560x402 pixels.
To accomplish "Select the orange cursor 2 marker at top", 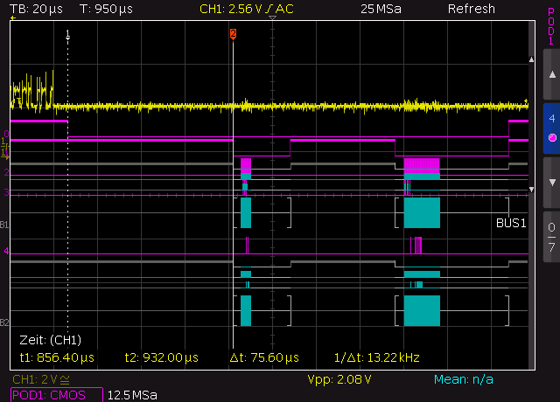I will (x=233, y=33).
